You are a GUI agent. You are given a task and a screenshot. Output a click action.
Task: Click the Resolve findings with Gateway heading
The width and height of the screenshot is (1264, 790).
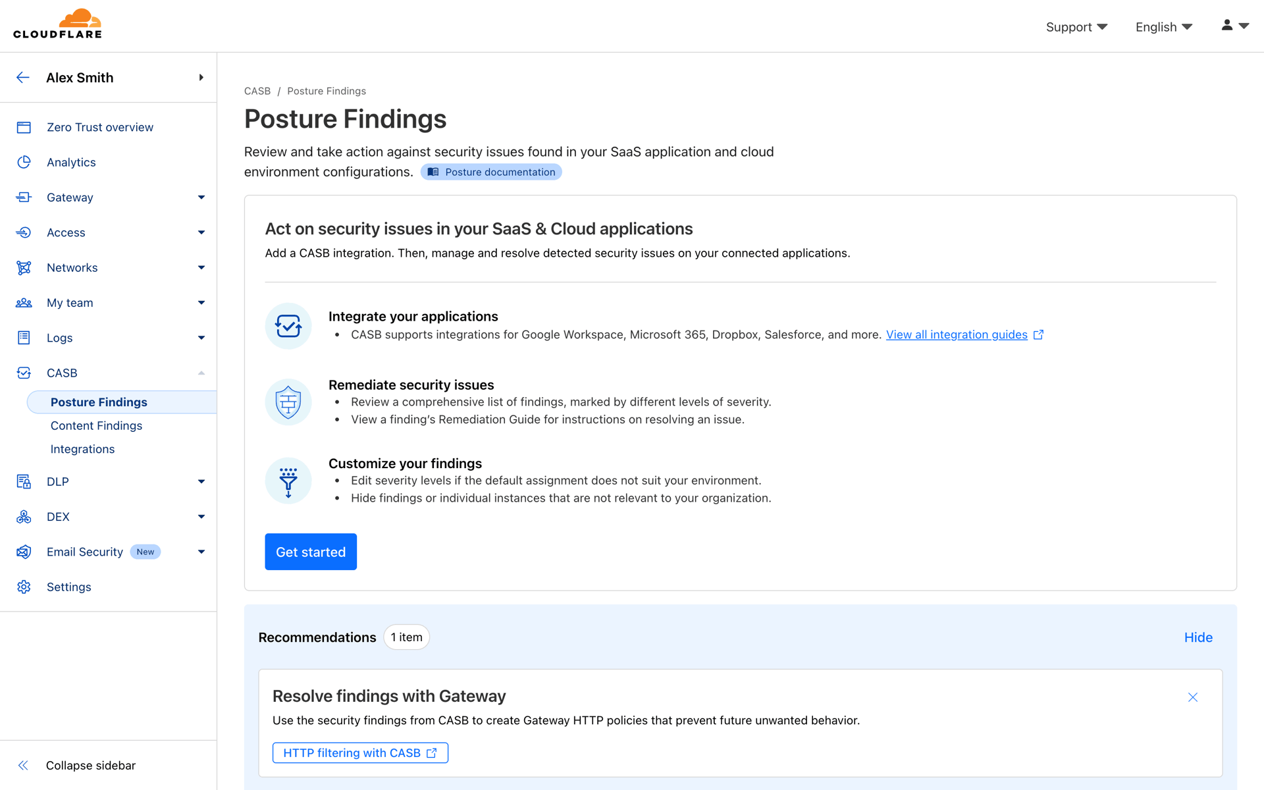[389, 696]
